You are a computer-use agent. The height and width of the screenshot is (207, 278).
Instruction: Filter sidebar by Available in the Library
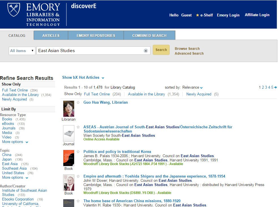tap(20, 95)
